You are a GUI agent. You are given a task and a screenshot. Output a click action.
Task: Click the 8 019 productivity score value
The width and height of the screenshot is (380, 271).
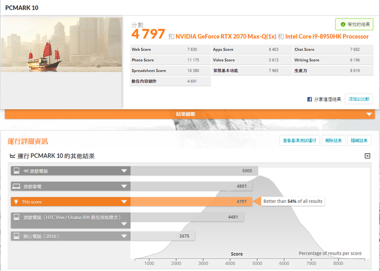[x=355, y=71]
